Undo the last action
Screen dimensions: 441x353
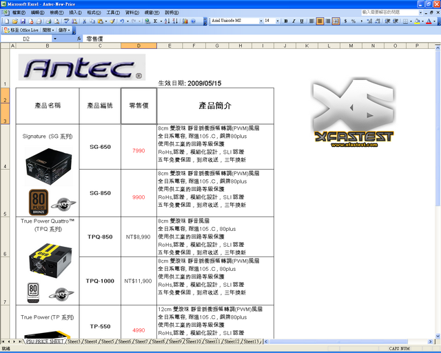pyautogui.click(x=122, y=21)
